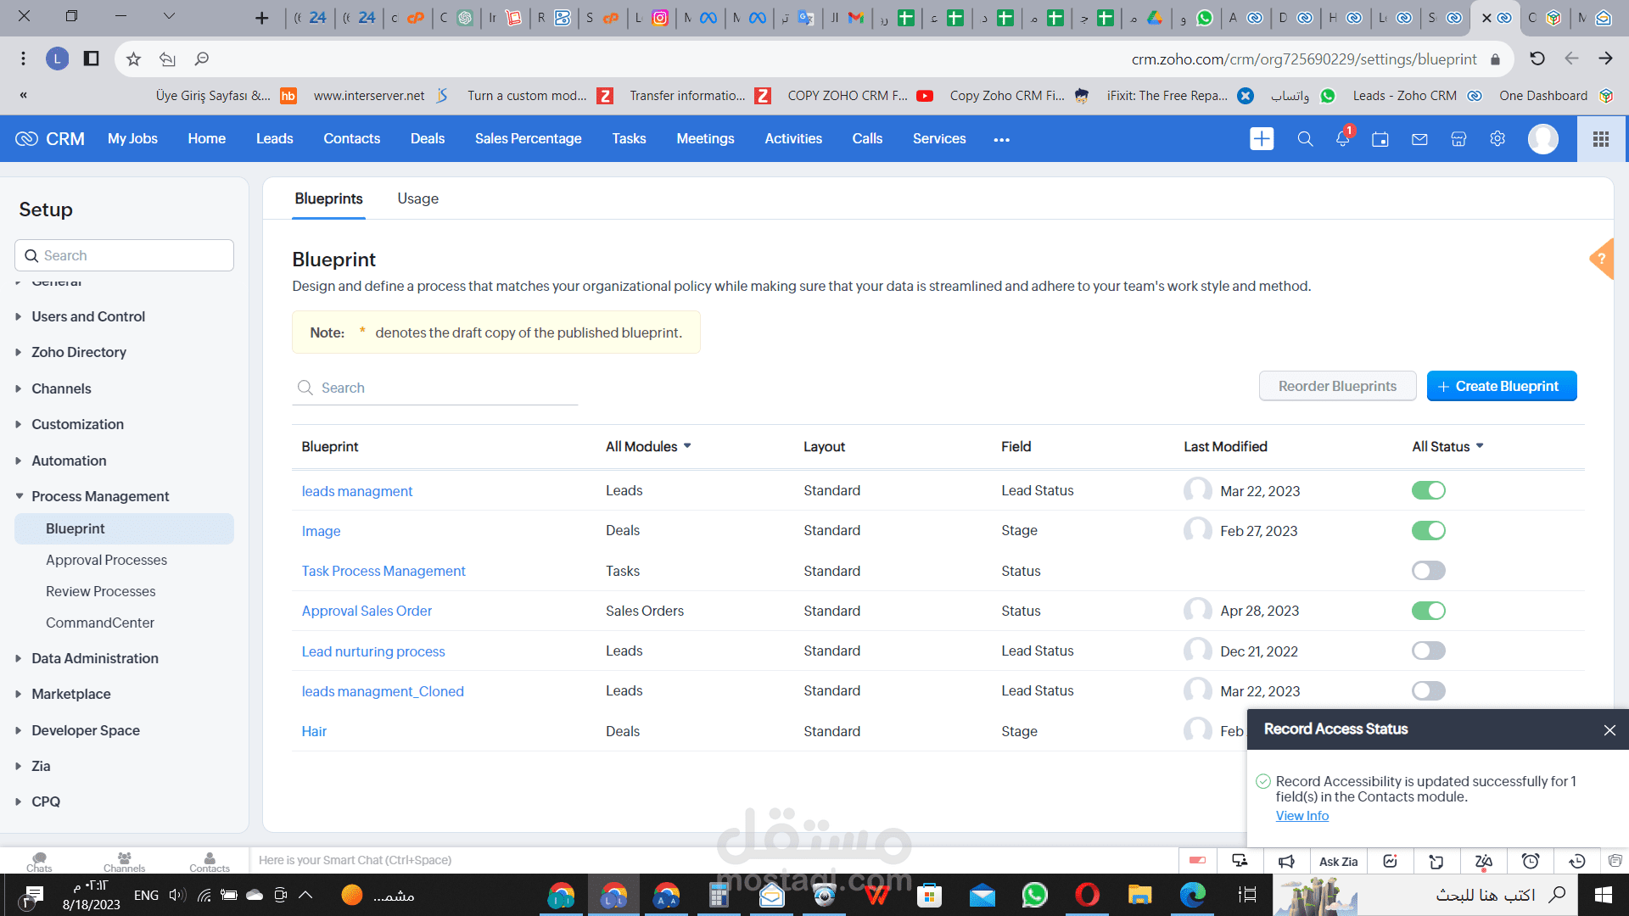
Task: Click the Ask Zia button
Action: click(x=1338, y=862)
